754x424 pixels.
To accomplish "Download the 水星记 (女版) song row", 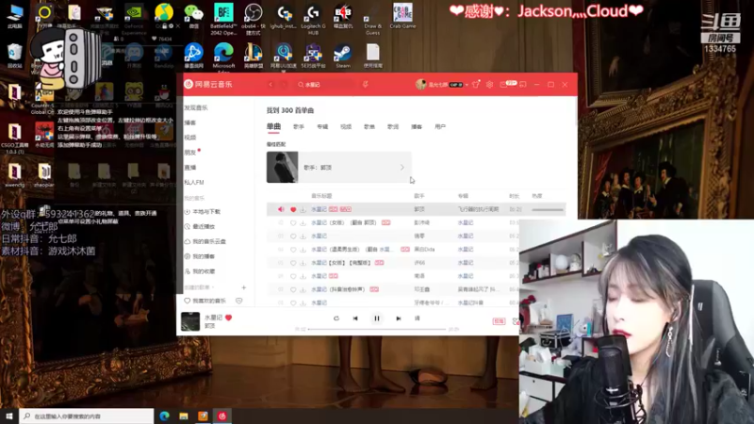I will [x=303, y=223].
